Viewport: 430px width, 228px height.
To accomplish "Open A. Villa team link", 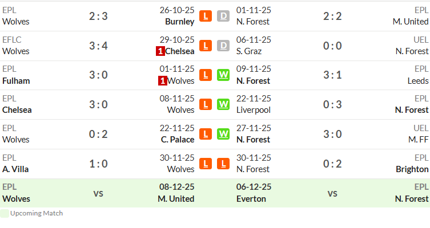I will pyautogui.click(x=15, y=169).
